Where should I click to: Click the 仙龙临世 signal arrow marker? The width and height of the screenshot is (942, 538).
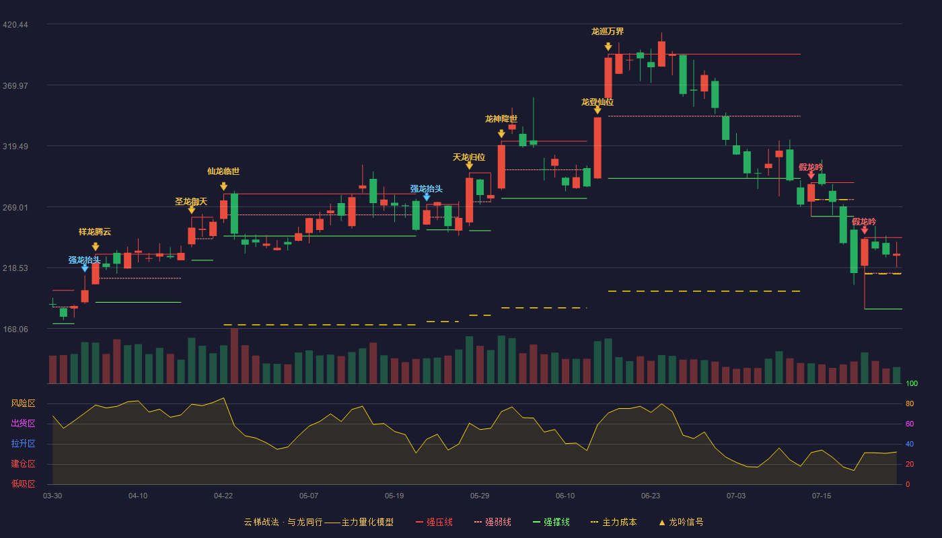click(x=223, y=186)
